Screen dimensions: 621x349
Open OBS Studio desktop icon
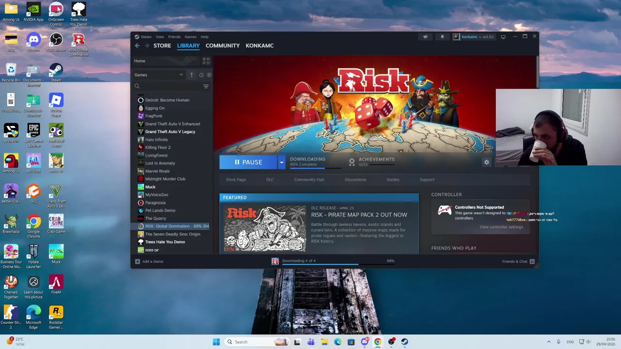pos(56,42)
